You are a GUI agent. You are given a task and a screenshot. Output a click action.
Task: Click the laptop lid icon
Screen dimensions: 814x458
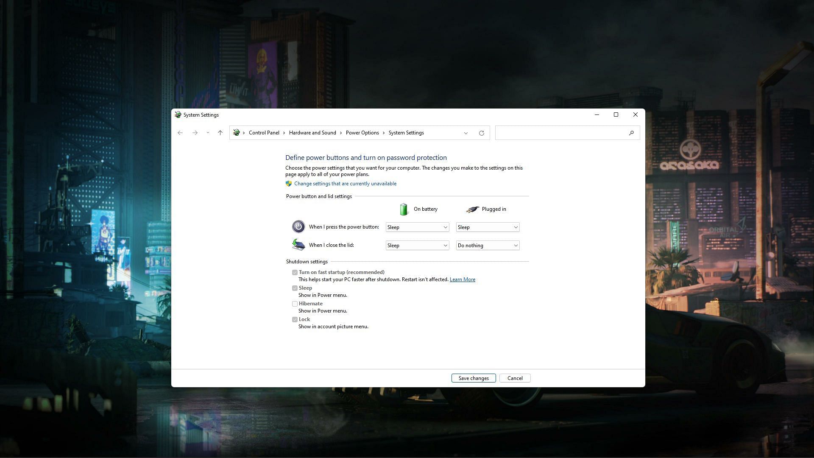click(x=298, y=245)
